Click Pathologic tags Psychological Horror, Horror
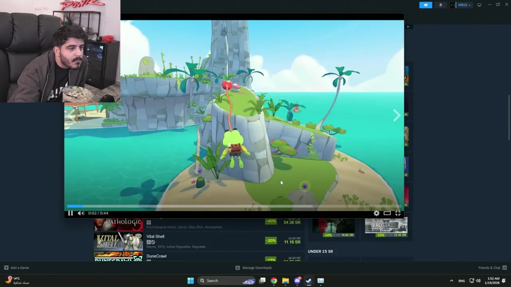 pos(184,227)
